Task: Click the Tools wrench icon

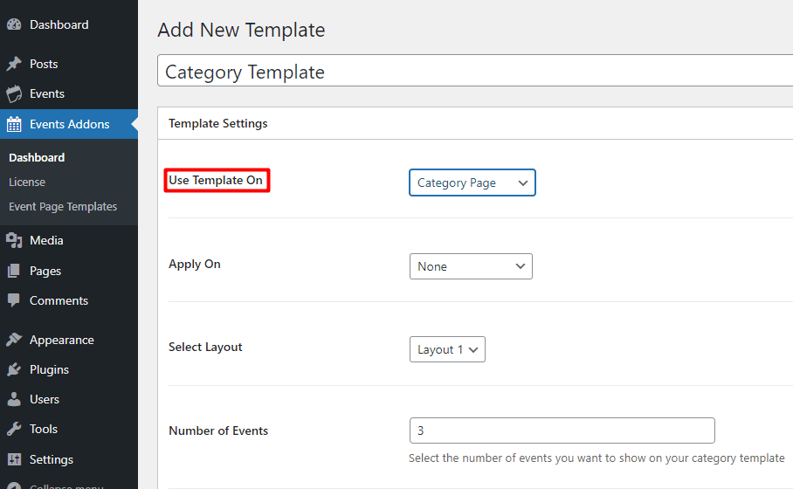Action: [14, 430]
